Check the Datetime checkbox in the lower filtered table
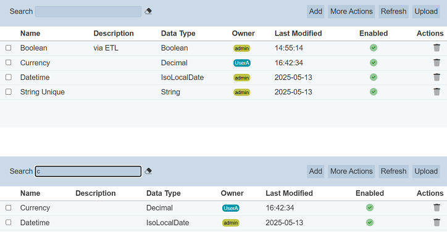Image resolution: width=447 pixels, height=232 pixels. point(9,222)
